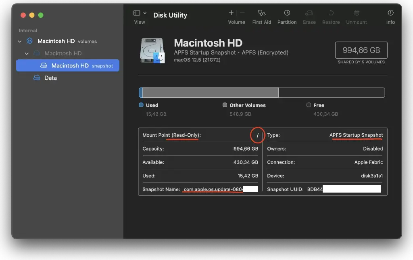The height and width of the screenshot is (260, 413).
Task: Toggle the Other Volumes legend indicator
Action: click(225, 105)
